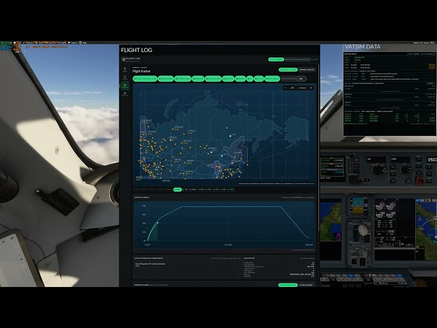This screenshot has height=328, width=437.
Task: Click the red guarded button on cockpit glareshield
Action: 420,180
